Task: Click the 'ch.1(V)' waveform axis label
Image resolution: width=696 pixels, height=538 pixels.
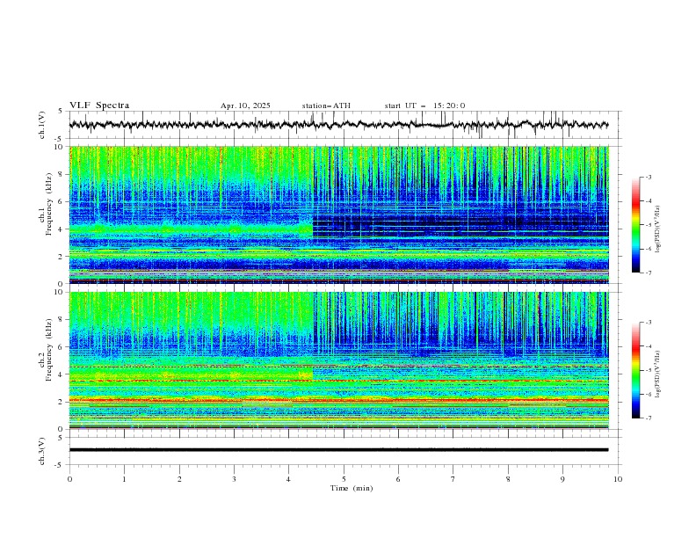Action: [x=42, y=125]
